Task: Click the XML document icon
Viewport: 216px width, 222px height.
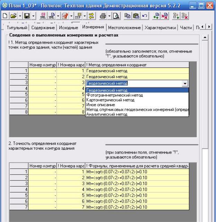Action: click(52, 16)
